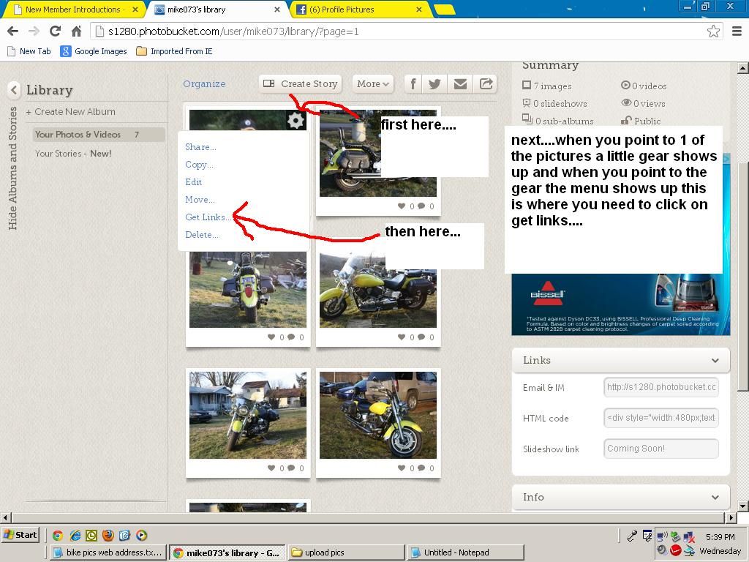Select Get Links from gear menu
Screen dimensions: 749x562
207,217
